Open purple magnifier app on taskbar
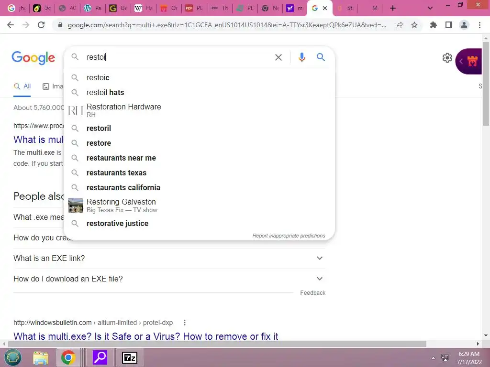Image resolution: width=490 pixels, height=367 pixels. pos(100,357)
